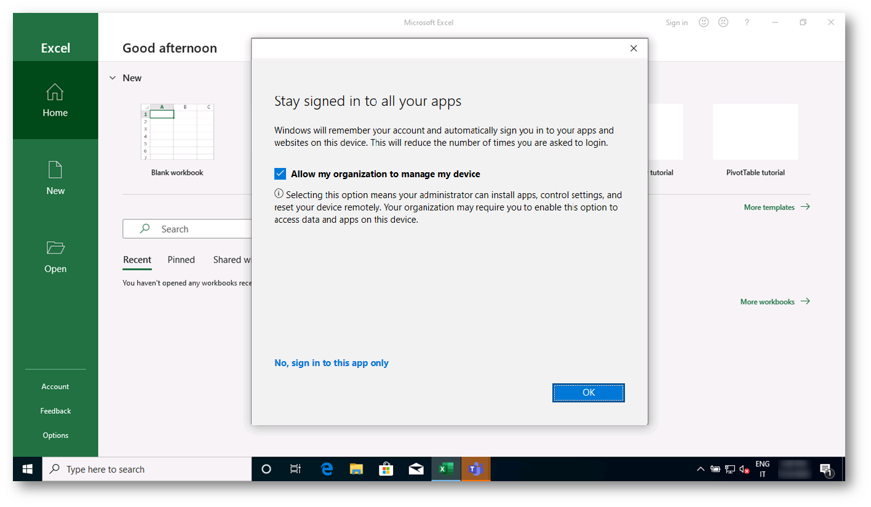Open Task View on the taskbar
This screenshot has height=507, width=871.
pos(295,469)
